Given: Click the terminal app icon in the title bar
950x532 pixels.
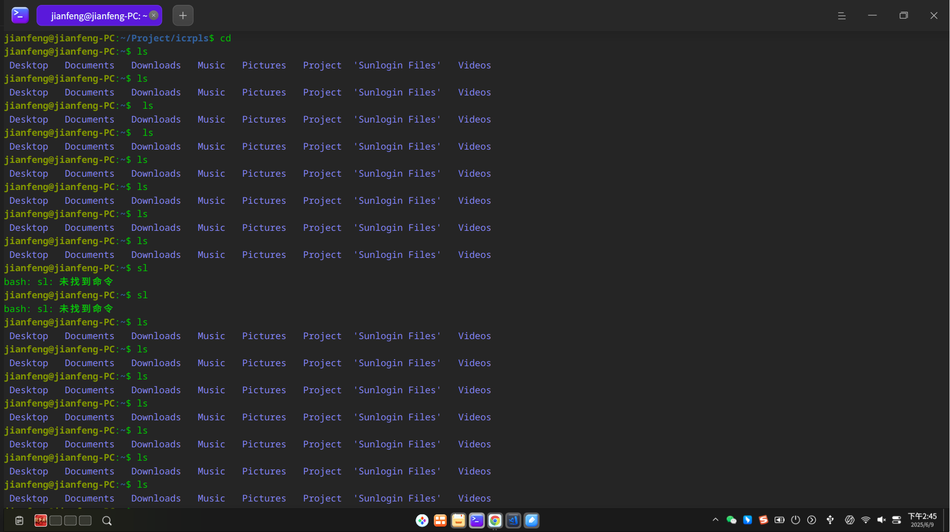Looking at the screenshot, I should coord(20,15).
